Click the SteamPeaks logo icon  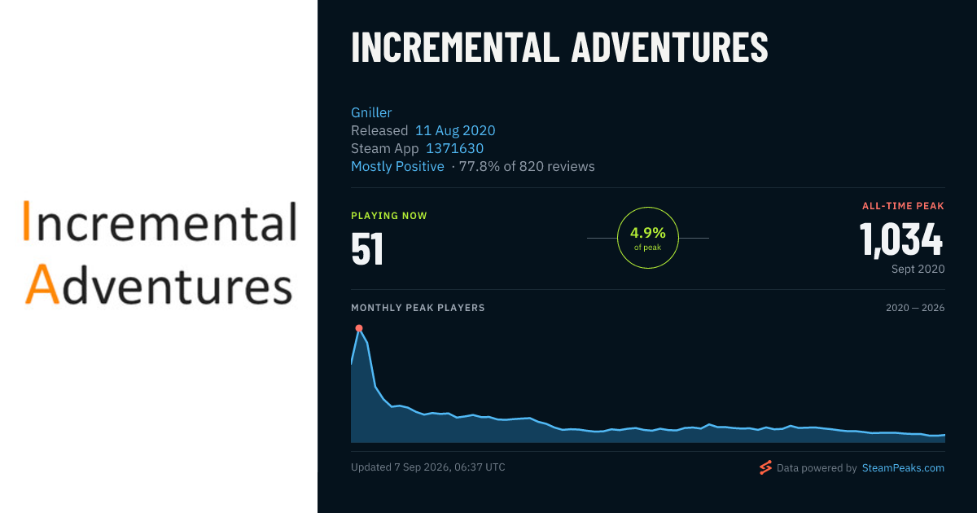tap(765, 467)
